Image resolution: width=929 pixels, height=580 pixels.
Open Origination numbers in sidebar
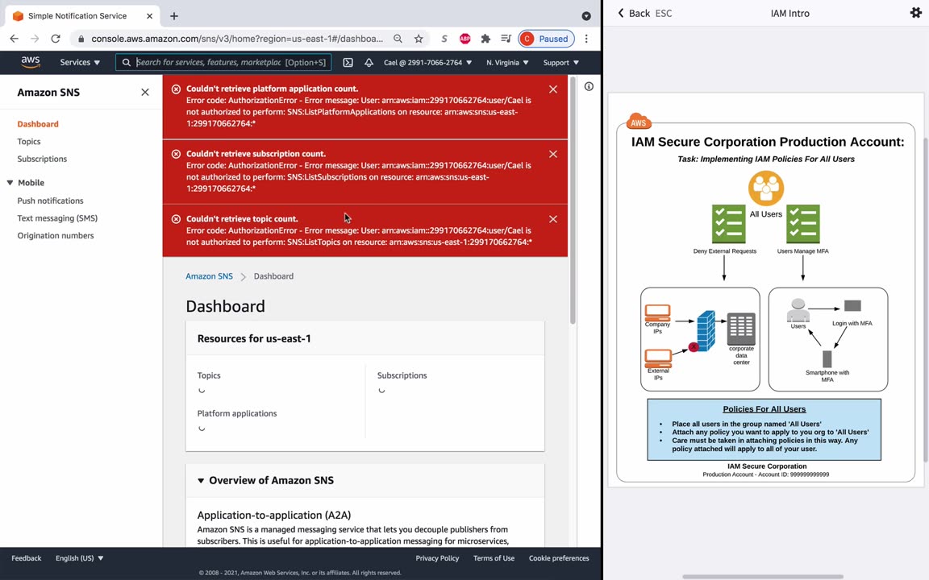(x=56, y=235)
